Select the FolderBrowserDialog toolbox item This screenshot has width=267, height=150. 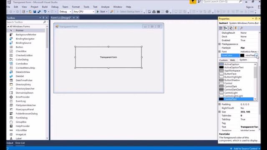pos(27,114)
